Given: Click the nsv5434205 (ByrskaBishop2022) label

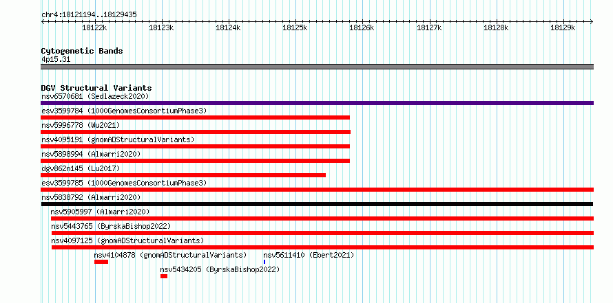Looking at the screenshot, I should [220, 269].
